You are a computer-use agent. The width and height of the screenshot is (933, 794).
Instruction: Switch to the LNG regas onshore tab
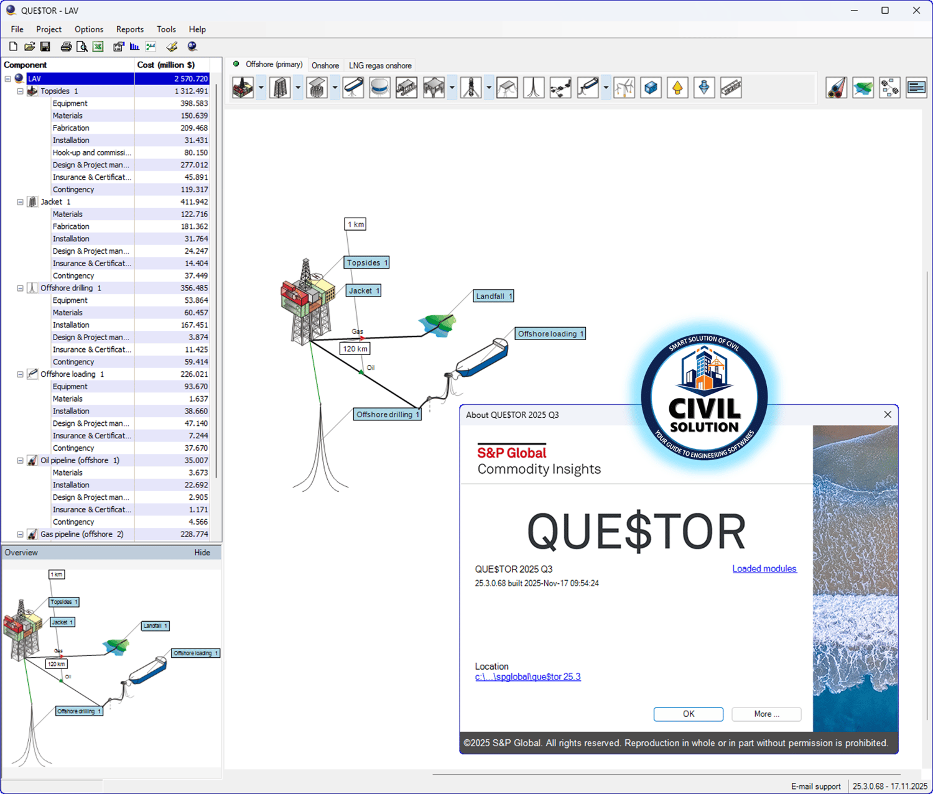(x=380, y=65)
